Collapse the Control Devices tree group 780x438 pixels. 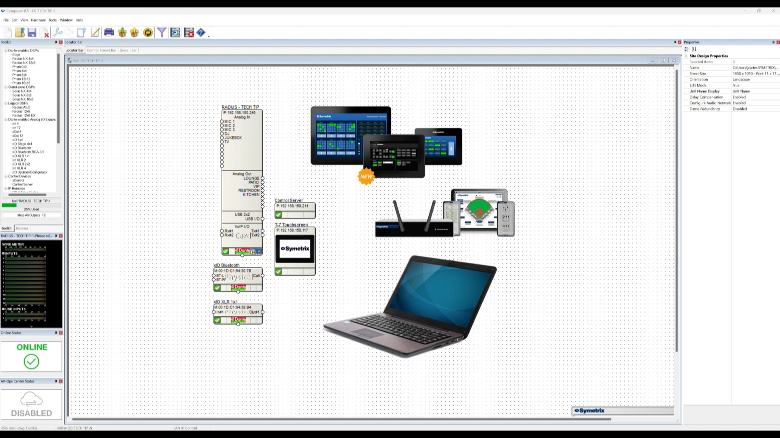point(6,176)
